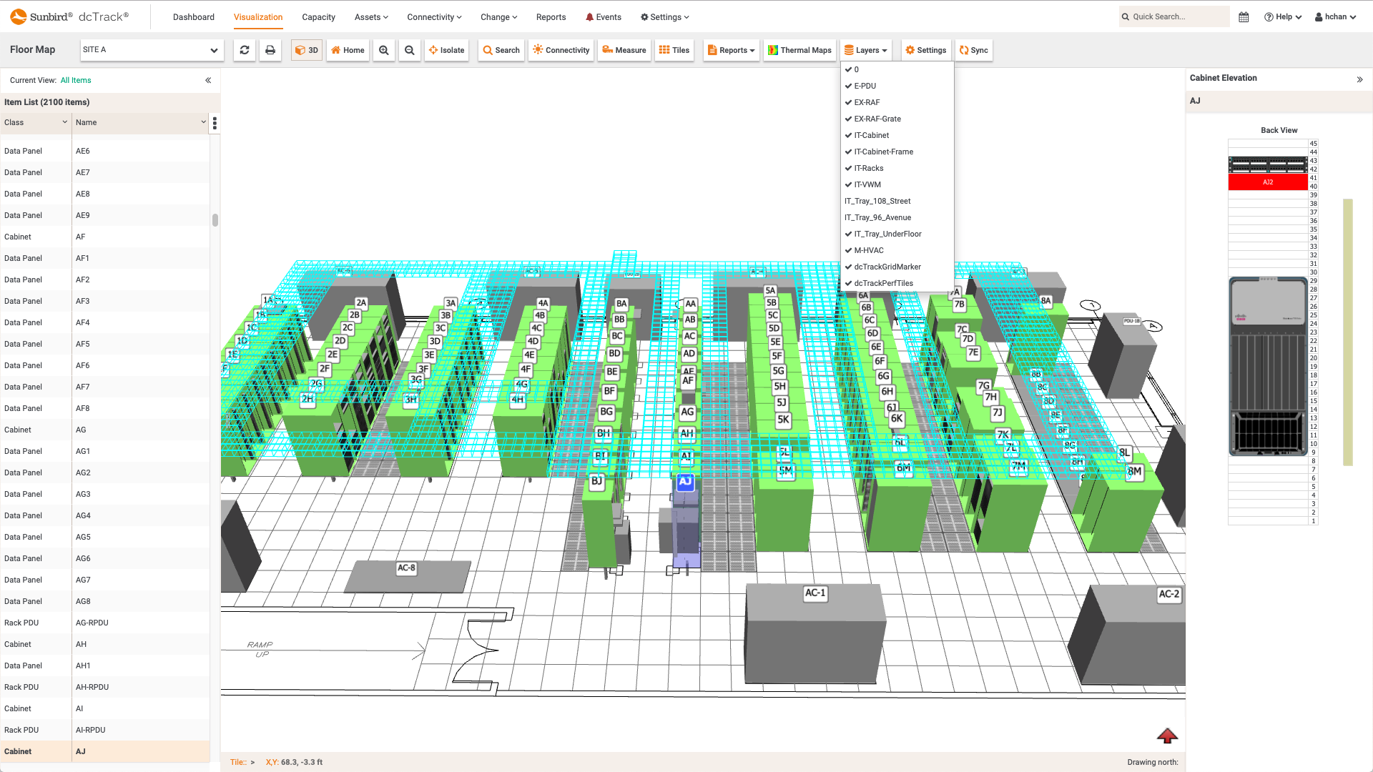
Task: Open the Capacity menu item
Action: pos(318,17)
